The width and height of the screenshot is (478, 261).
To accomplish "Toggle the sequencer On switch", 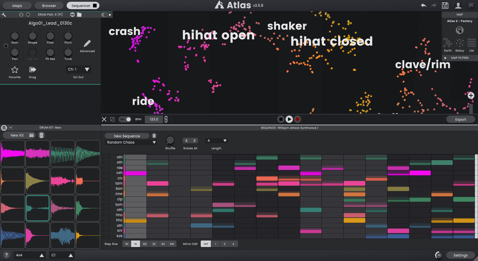I will tap(125, 119).
